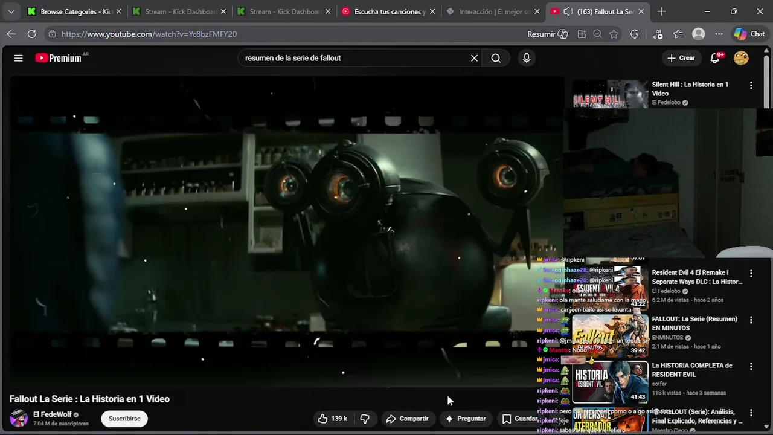Open El FedeWolf channel avatar

pos(19,419)
